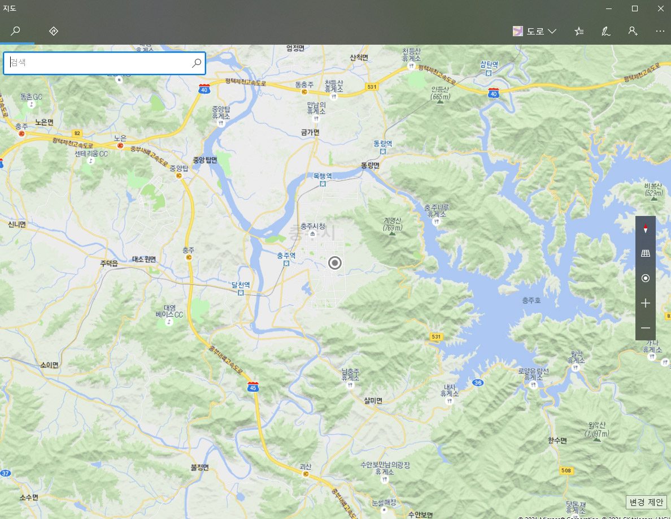Zoom out with the minus button

646,328
